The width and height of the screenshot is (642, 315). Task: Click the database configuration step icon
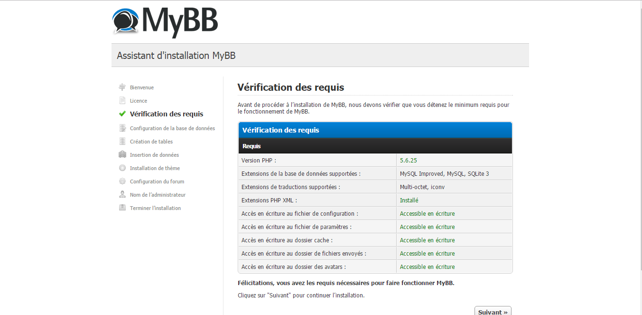[x=122, y=128]
